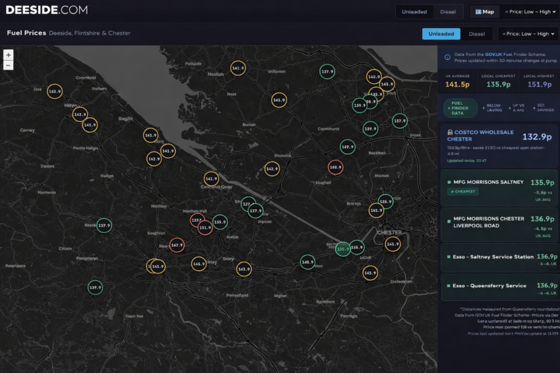Select the filled green 135.9 marker at Saltney

(x=343, y=249)
